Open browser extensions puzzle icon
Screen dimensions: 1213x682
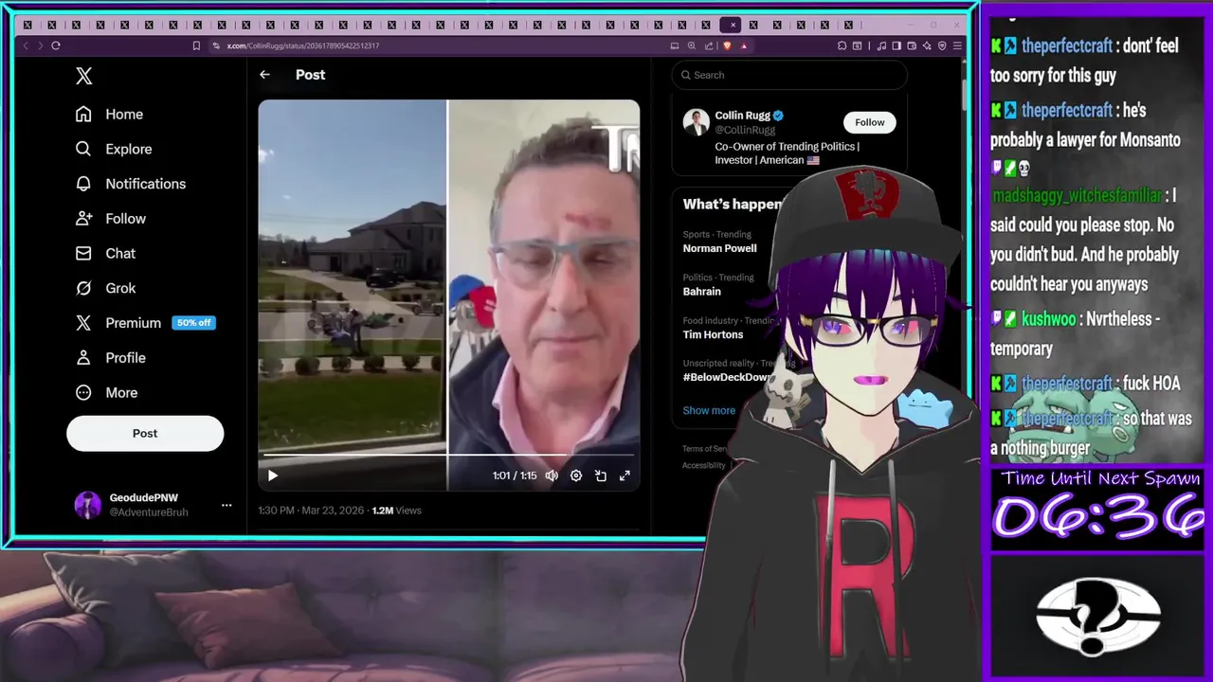pos(842,45)
